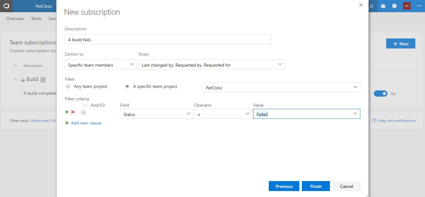
Task: Click the Cancel button
Action: (347, 186)
